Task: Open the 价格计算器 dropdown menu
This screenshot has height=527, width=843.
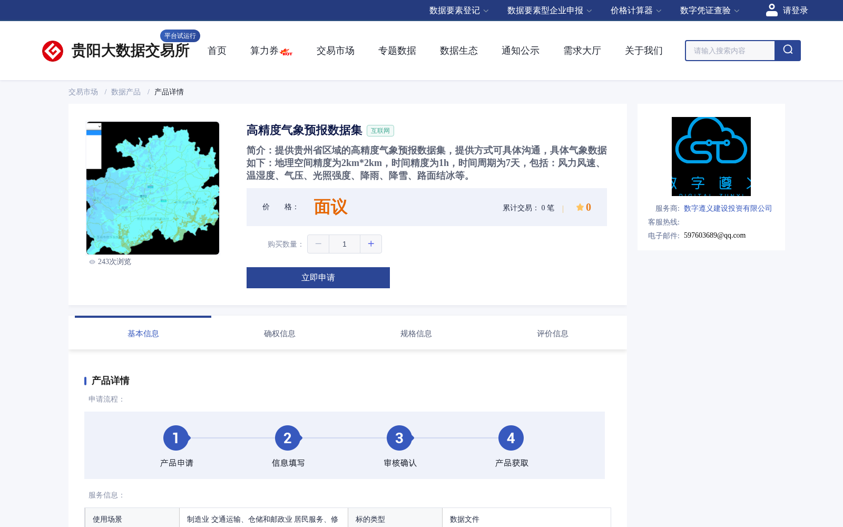Action: point(636,11)
